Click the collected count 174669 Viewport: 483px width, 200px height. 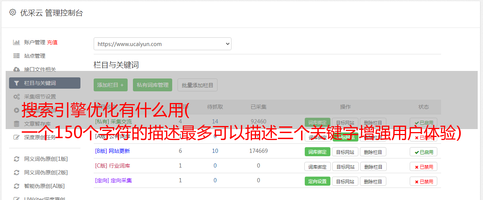pos(258,151)
